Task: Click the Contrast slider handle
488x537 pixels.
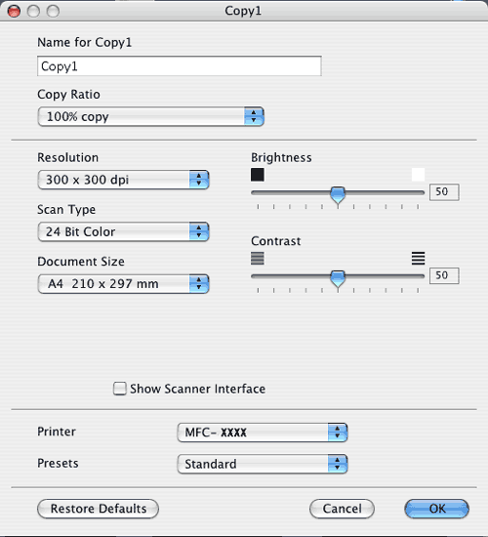Action: (x=338, y=279)
